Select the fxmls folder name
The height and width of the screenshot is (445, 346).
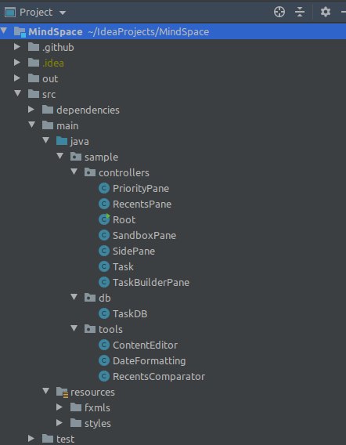pos(97,408)
